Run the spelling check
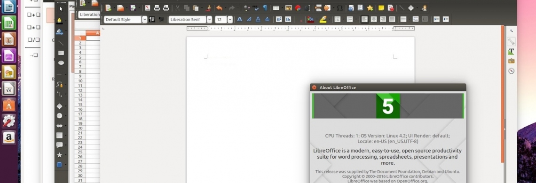 (256, 8)
